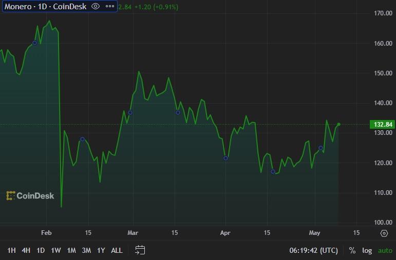Screen dimensions: 396x260
Task: Enable the log scale option
Action: 367,251
